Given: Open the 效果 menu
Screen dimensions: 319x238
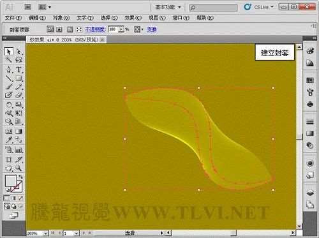Looking at the screenshot, I should pos(133,18).
